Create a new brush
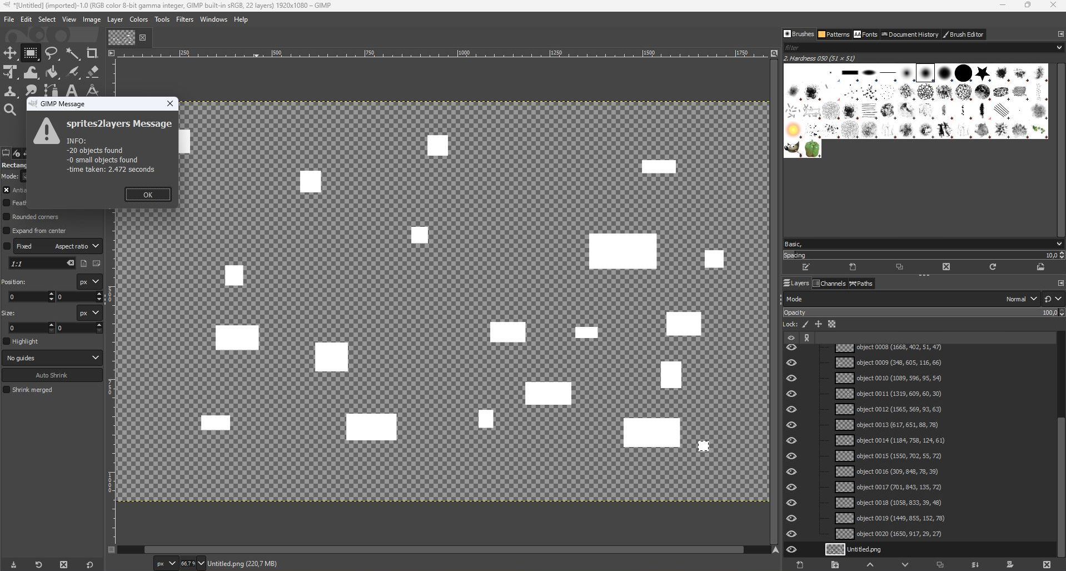The image size is (1066, 571). [x=853, y=267]
